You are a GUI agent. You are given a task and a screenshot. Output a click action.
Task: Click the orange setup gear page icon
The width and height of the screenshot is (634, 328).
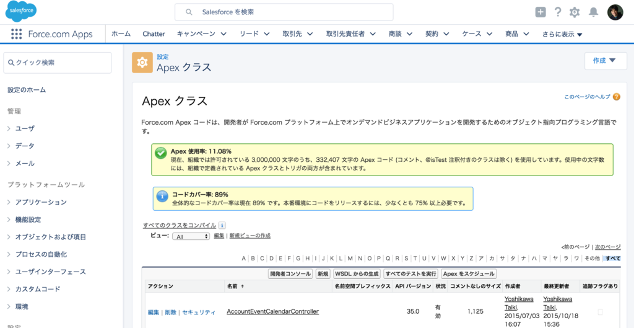click(x=142, y=63)
